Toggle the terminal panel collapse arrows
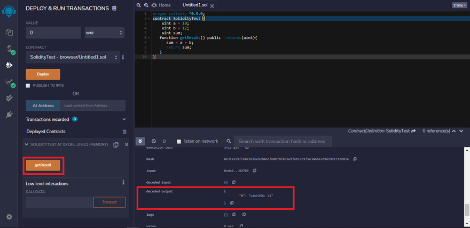 coord(140,141)
